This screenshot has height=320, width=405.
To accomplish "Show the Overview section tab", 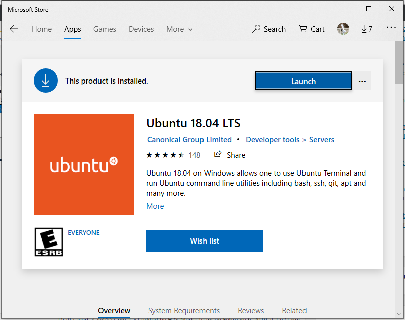I will click(x=114, y=310).
